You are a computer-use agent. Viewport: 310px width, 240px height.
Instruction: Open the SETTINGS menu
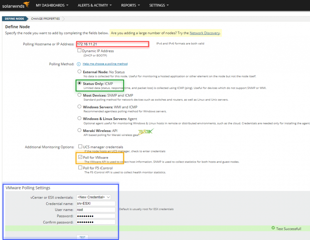point(159,5)
